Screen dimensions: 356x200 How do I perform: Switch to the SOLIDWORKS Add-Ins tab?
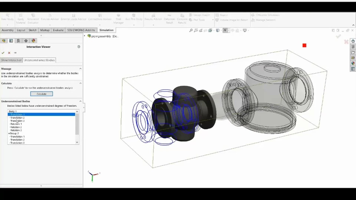81,30
